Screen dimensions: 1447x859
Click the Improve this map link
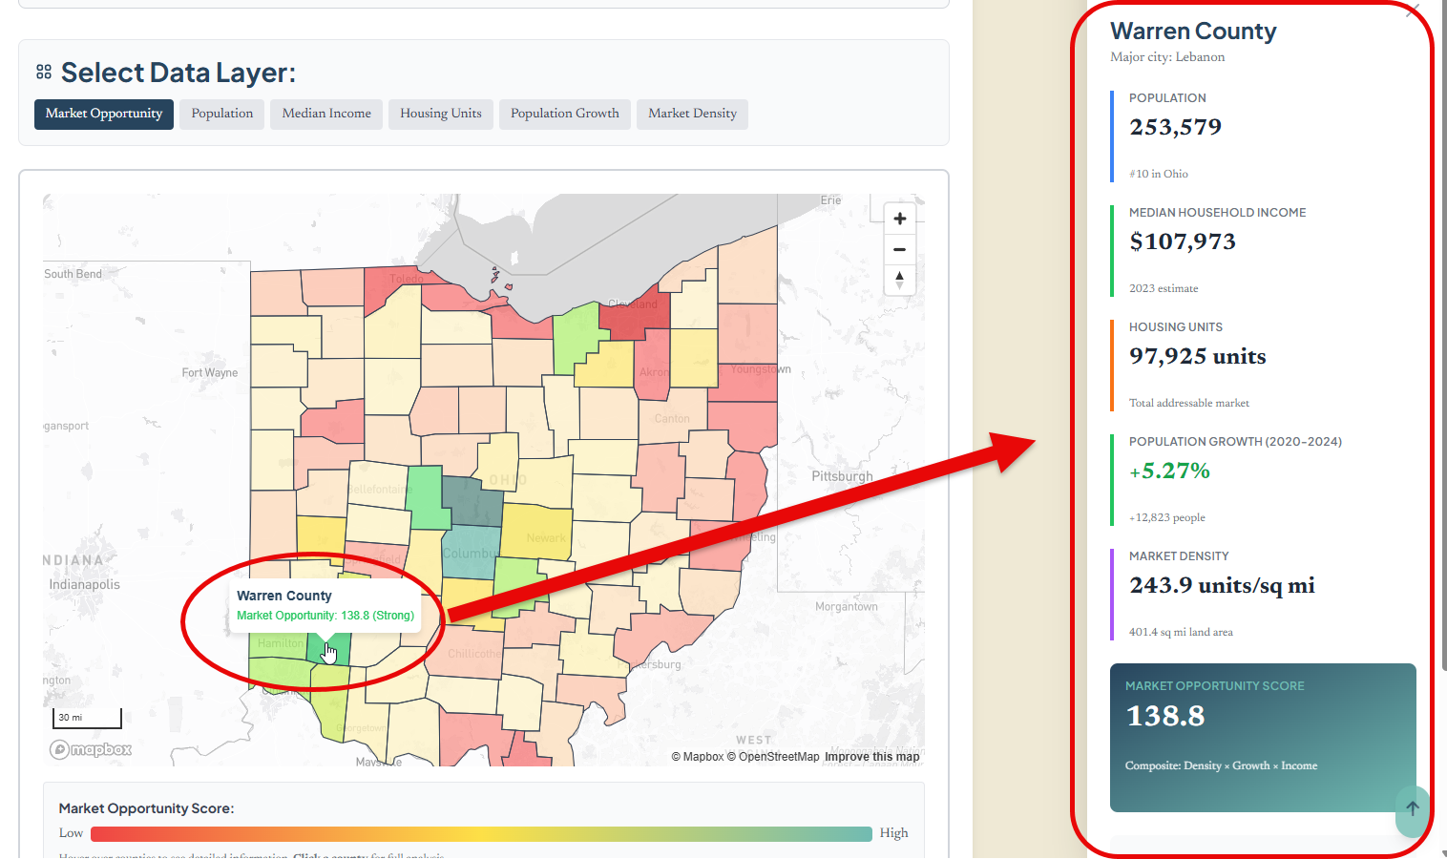pos(872,757)
